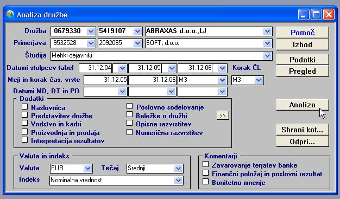The width and height of the screenshot is (340, 199).
Task: Click the >> button in Dodatki
Action: tap(223, 116)
